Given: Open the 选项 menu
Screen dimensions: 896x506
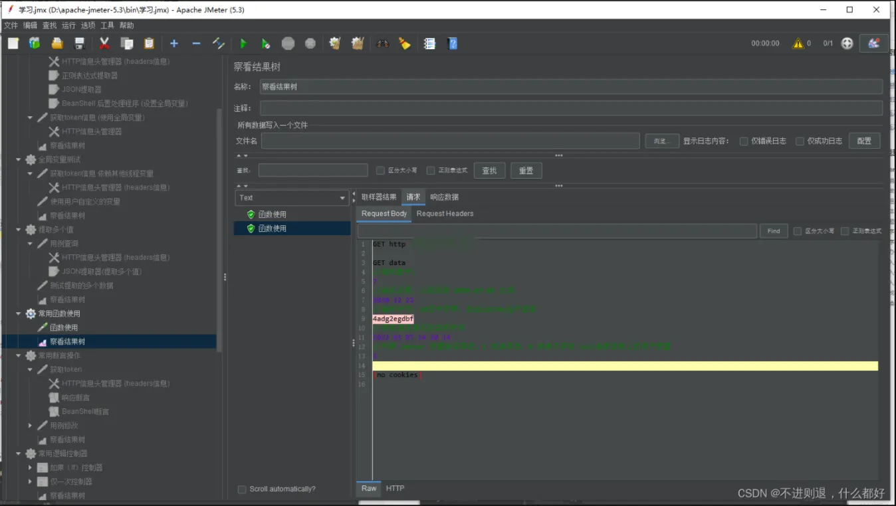Looking at the screenshot, I should click(x=88, y=25).
